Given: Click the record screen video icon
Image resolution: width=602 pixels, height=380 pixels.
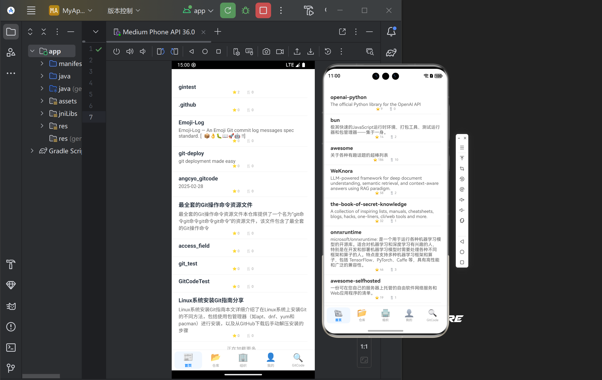Looking at the screenshot, I should click(x=280, y=51).
